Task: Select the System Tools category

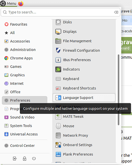Action: 24,126
